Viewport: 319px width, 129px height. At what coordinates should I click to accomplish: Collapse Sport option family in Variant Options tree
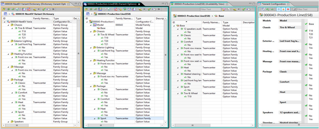coord(94,119)
